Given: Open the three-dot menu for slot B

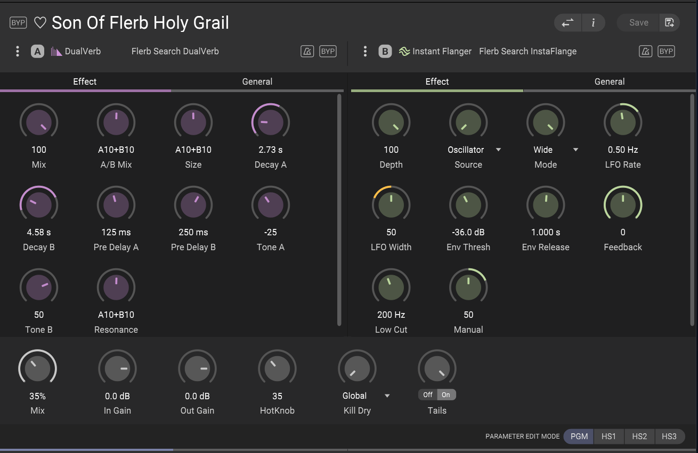Looking at the screenshot, I should (x=365, y=51).
